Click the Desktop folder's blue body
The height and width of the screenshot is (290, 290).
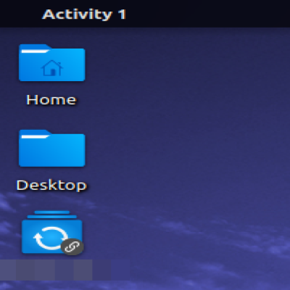pyautogui.click(x=51, y=154)
